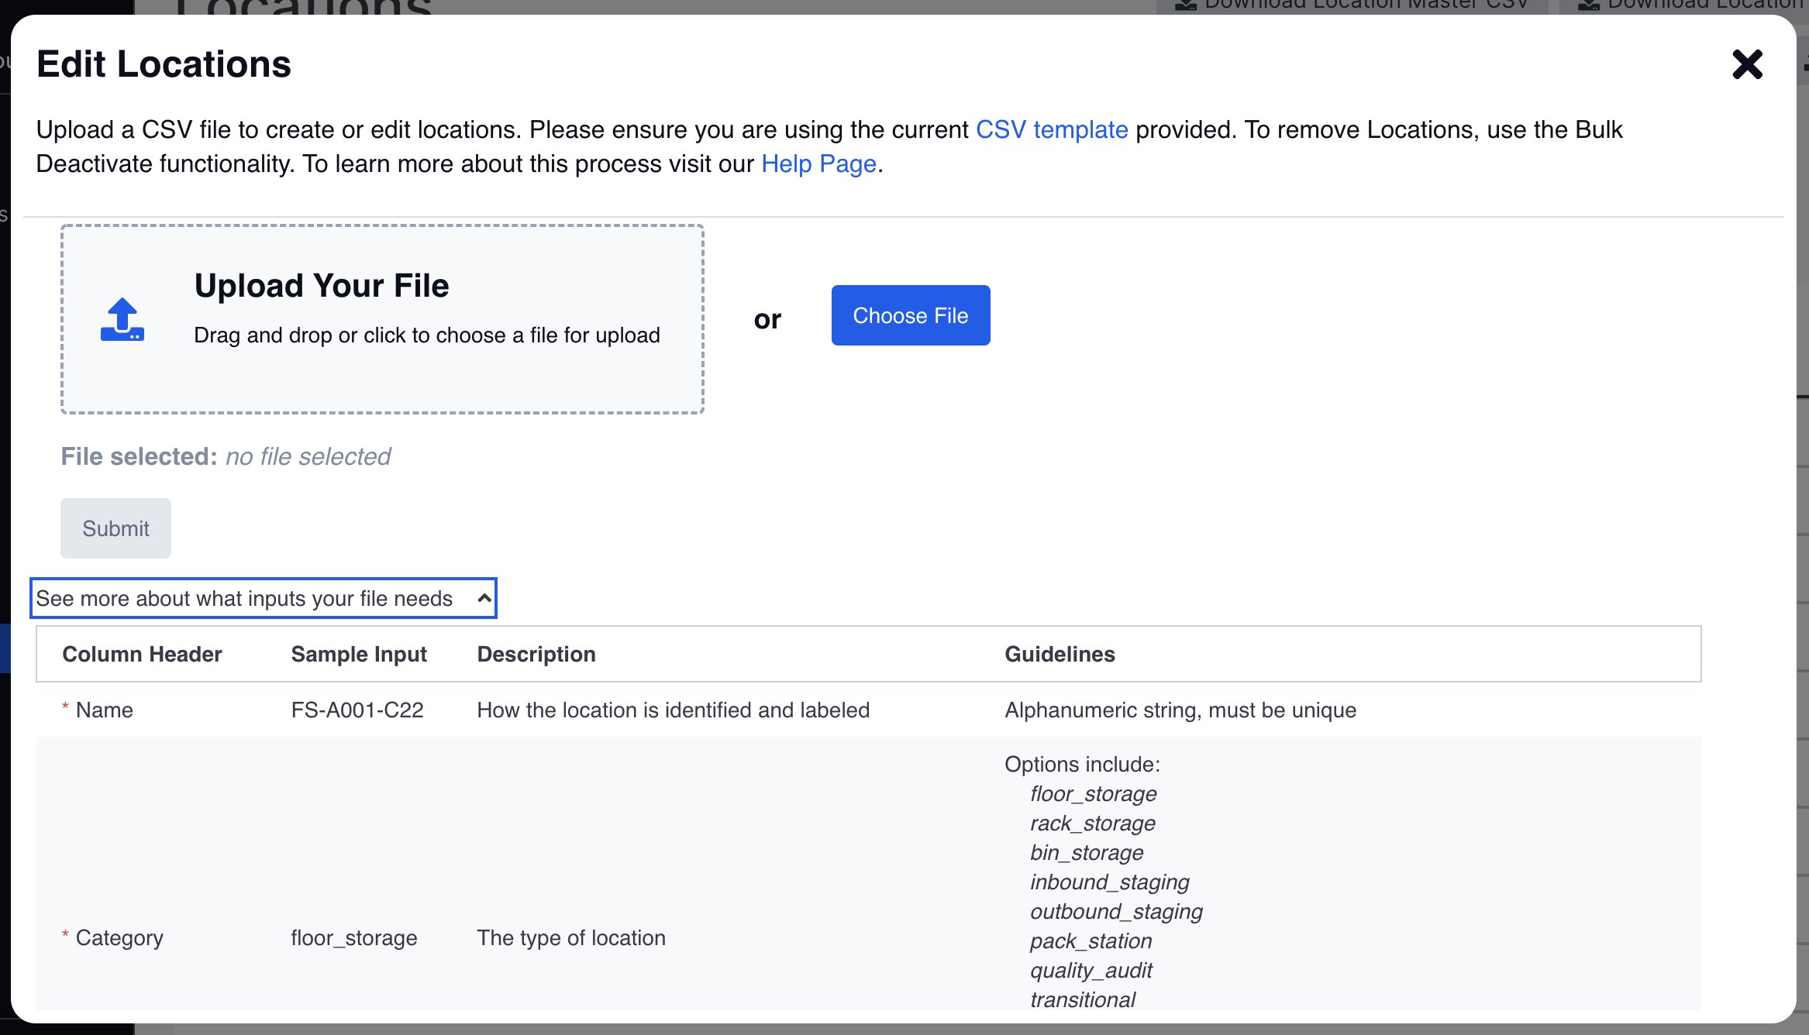This screenshot has width=1809, height=1035.
Task: Click 'no file selected' status text
Action: (308, 456)
